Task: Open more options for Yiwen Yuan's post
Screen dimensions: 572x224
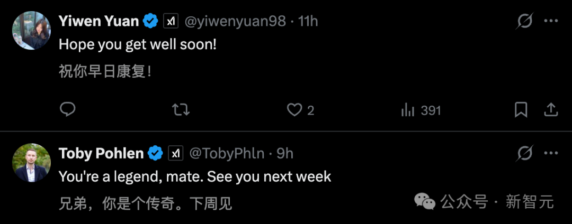Action: [551, 22]
